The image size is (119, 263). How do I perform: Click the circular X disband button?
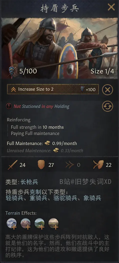pos(108,90)
